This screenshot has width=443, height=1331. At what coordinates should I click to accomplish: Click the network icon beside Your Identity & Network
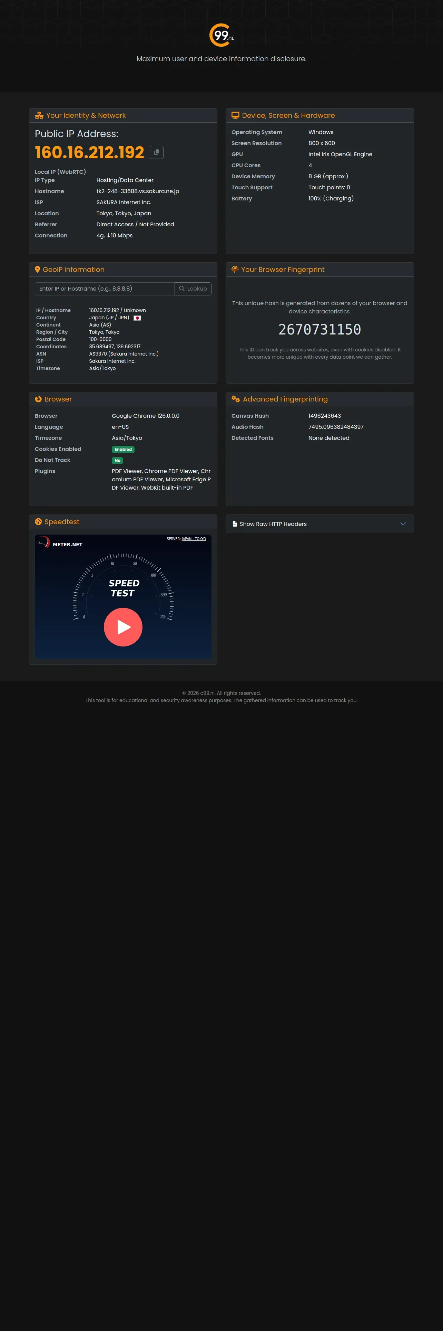click(39, 116)
